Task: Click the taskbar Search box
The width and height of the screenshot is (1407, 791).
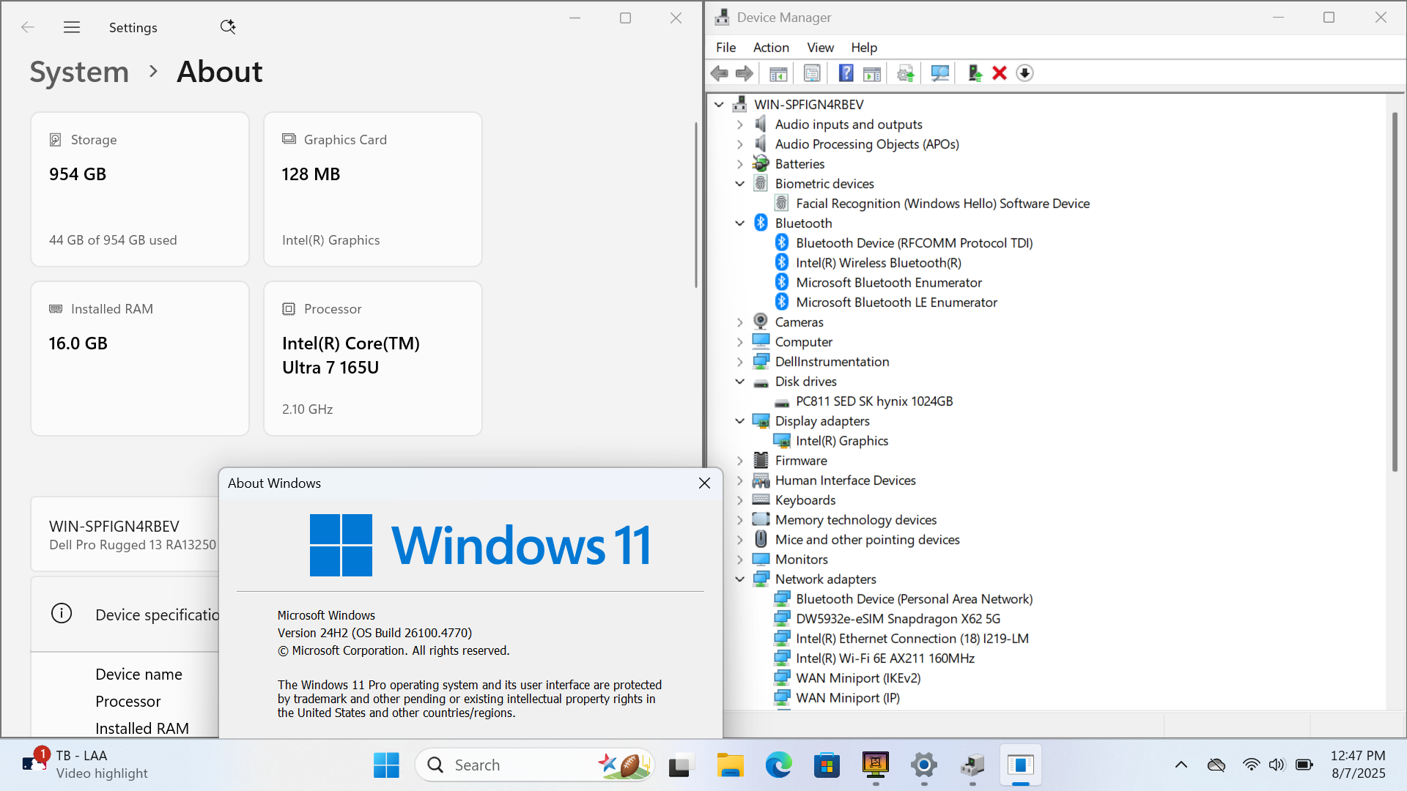Action: pyautogui.click(x=534, y=765)
